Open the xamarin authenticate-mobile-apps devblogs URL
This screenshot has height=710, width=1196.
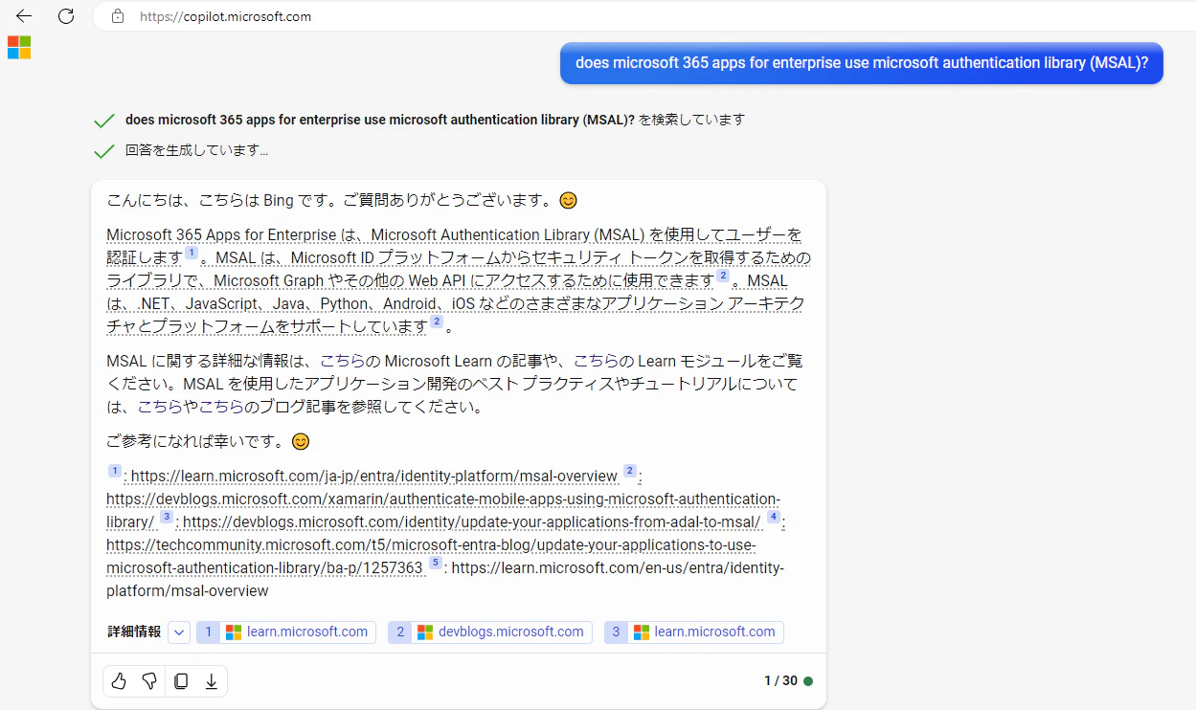(443, 511)
